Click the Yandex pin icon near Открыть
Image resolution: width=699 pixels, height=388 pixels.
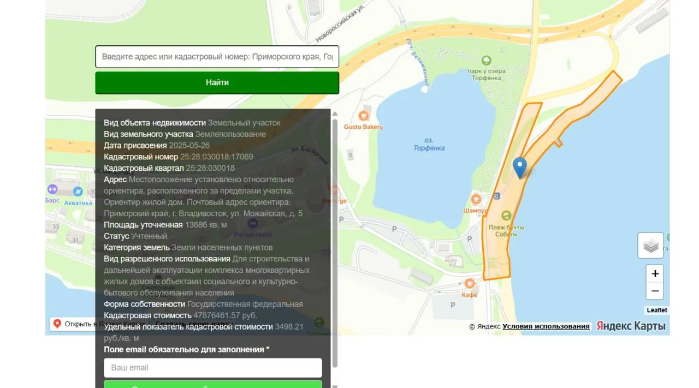click(x=57, y=324)
